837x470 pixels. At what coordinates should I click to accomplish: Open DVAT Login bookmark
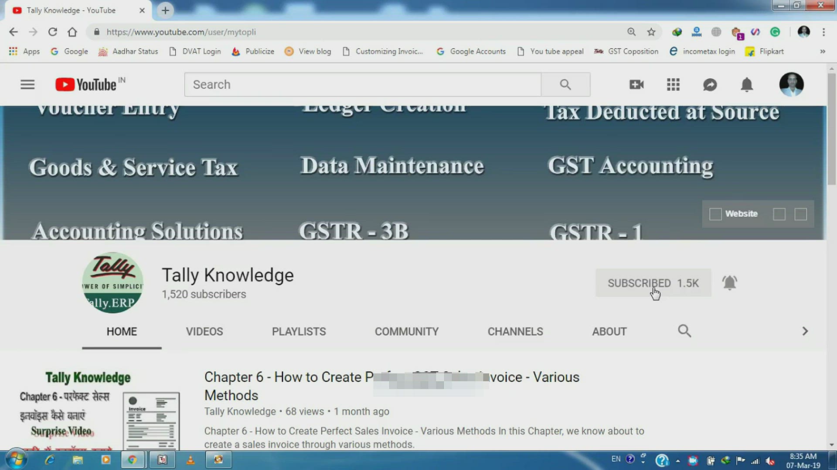[195, 51]
